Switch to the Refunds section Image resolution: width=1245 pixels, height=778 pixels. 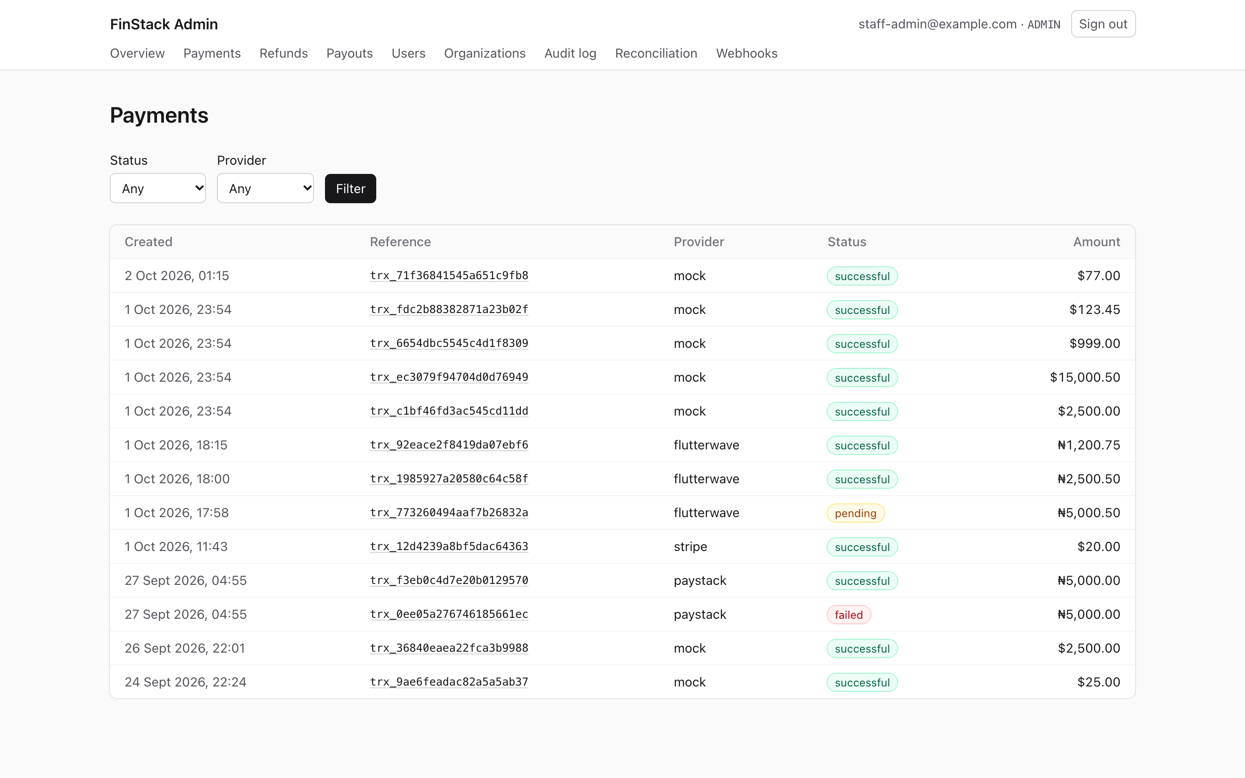click(x=283, y=53)
